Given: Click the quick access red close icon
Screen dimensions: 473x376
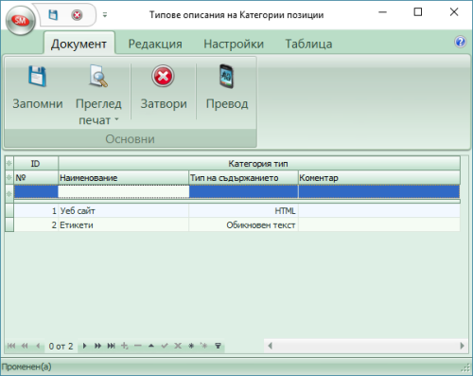Looking at the screenshot, I should (77, 15).
